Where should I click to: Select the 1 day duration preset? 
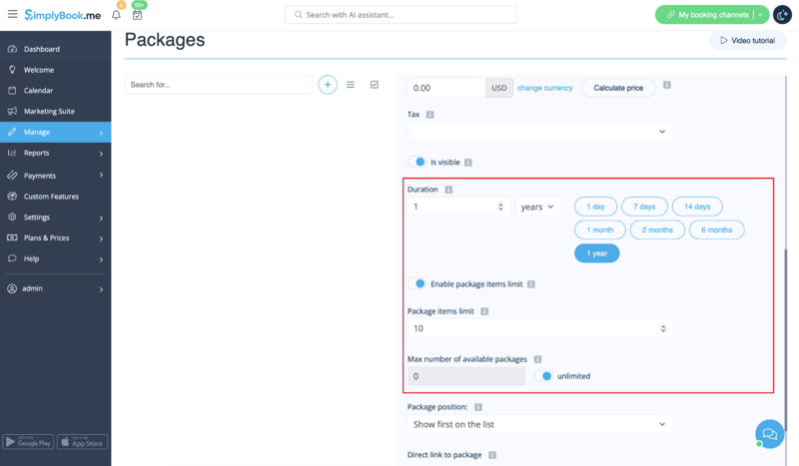(x=595, y=207)
